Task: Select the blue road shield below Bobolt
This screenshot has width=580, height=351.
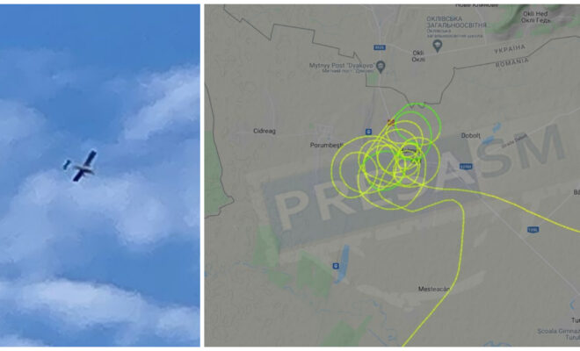Action: (466, 167)
